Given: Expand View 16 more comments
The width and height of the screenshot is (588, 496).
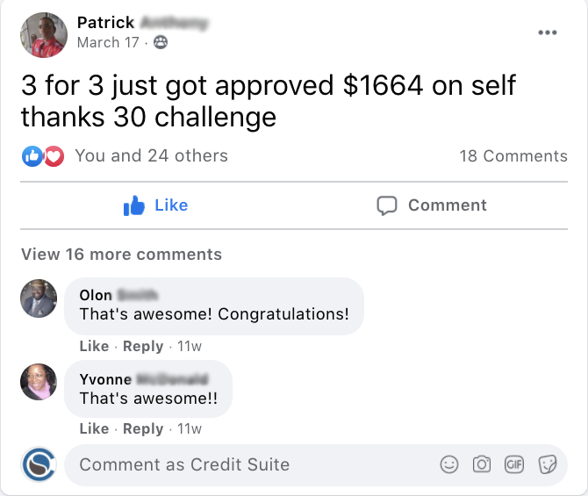Looking at the screenshot, I should pos(121,255).
